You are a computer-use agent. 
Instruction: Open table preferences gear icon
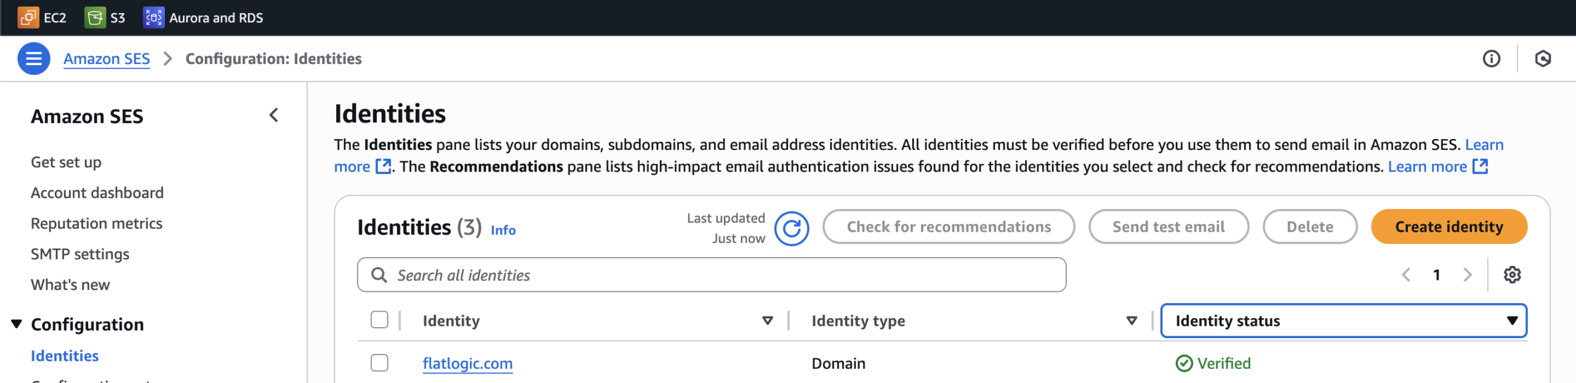tap(1512, 275)
